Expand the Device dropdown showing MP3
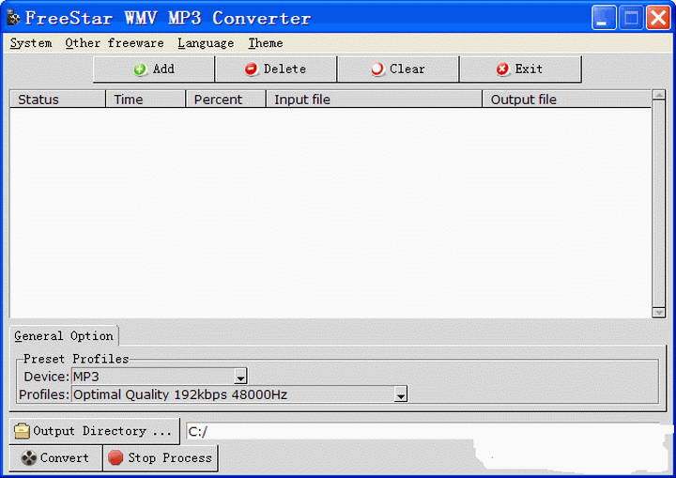This screenshot has height=478, width=676. [240, 377]
